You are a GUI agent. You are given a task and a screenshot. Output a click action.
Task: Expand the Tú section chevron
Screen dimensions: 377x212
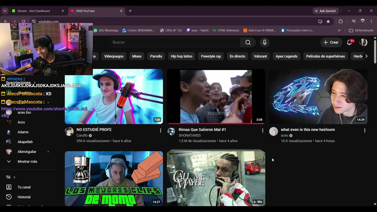pos(14,177)
